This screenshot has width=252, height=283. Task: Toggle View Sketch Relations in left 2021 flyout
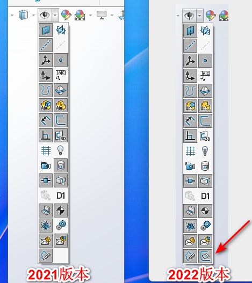coord(46,135)
